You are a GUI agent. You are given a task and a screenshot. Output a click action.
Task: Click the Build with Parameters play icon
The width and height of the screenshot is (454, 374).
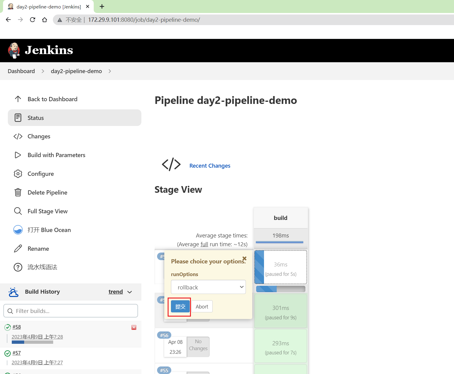click(x=18, y=155)
